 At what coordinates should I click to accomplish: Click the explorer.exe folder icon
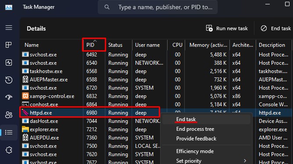[25, 129]
